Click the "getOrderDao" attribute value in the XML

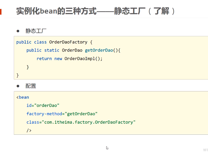81,114
